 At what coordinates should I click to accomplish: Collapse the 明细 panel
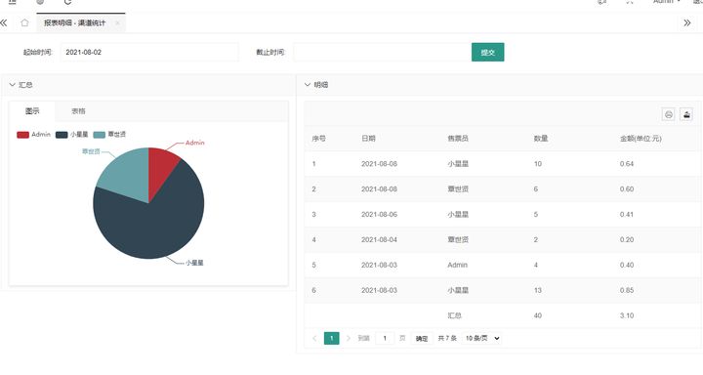coord(308,84)
